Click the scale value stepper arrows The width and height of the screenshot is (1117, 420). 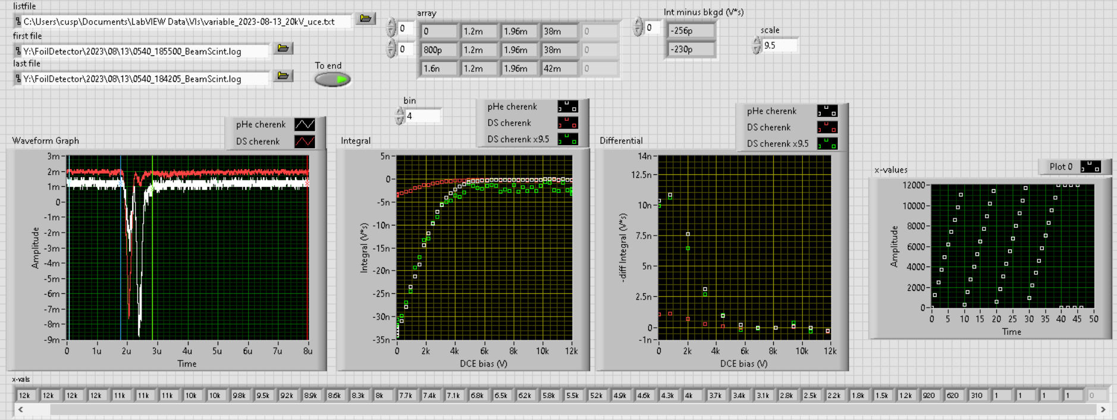point(757,45)
